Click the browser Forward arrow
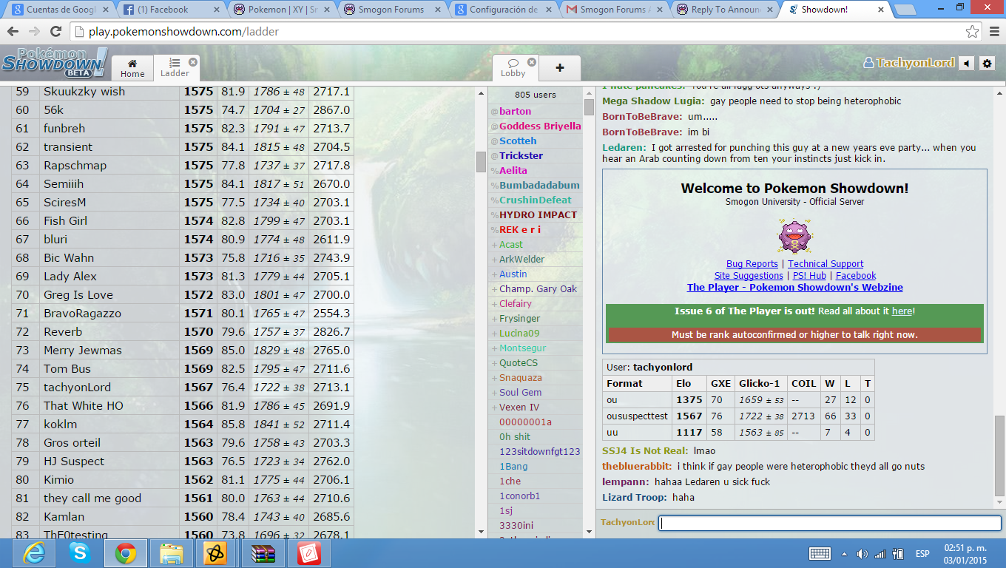 click(34, 32)
